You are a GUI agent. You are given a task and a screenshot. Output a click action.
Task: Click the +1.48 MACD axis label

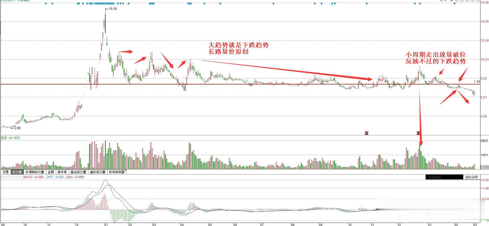coord(485,188)
